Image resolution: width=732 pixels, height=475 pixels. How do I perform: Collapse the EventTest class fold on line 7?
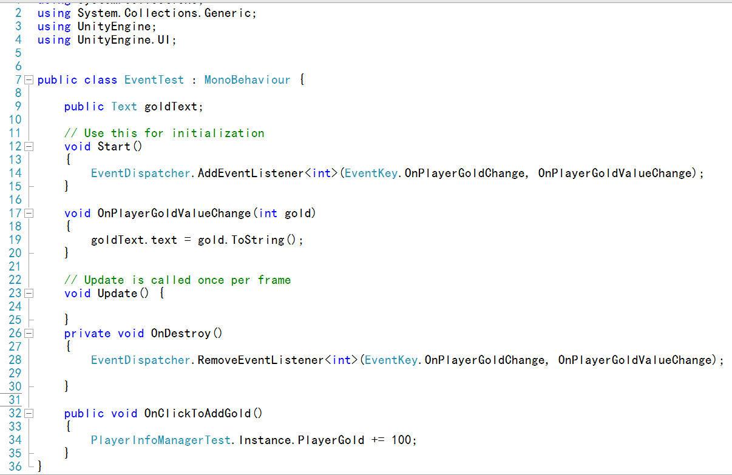click(x=29, y=80)
